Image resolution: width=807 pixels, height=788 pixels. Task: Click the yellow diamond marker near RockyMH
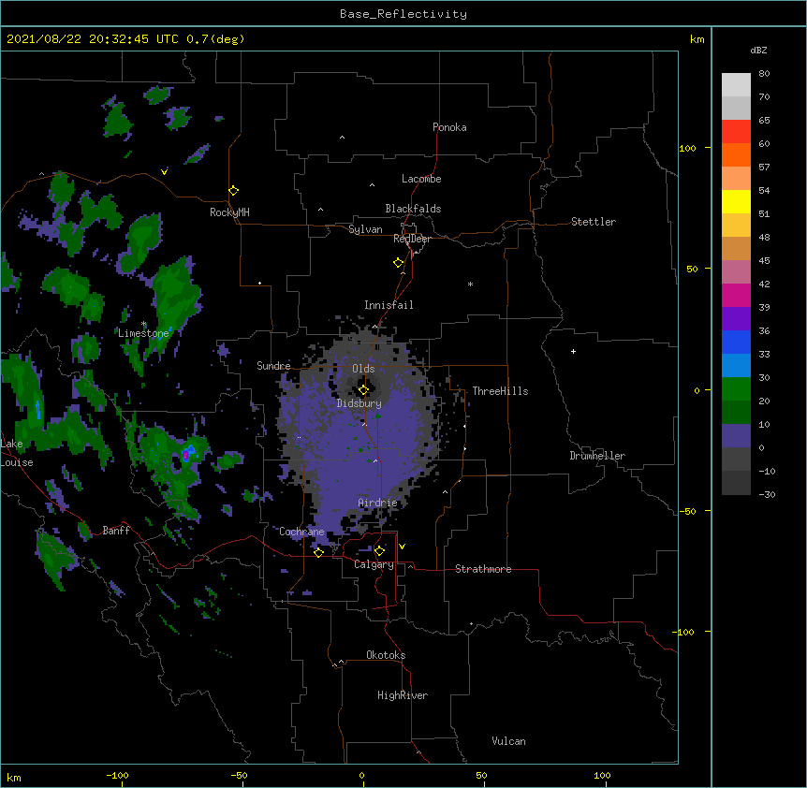233,191
